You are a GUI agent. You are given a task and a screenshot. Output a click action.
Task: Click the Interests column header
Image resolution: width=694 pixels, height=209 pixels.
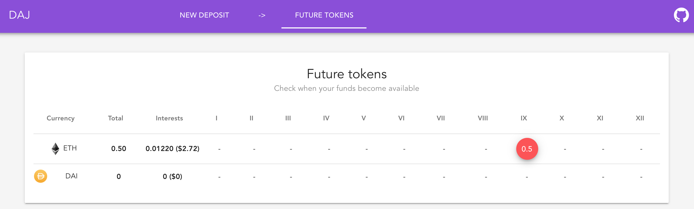pyautogui.click(x=169, y=118)
